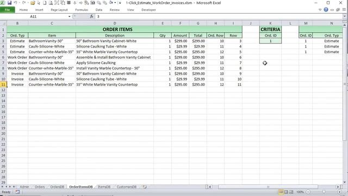The image size is (348, 196).
Task: Click the last-sheet navigation arrow
Action: coord(14,187)
